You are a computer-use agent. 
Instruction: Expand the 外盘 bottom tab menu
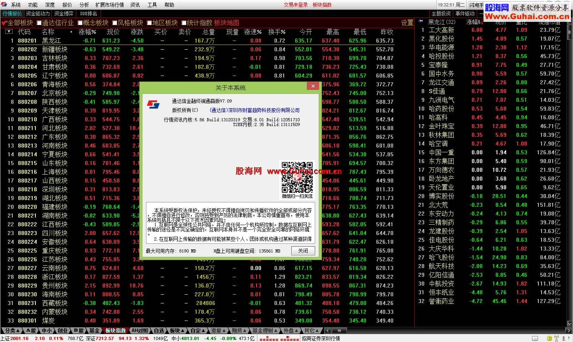click(x=291, y=330)
